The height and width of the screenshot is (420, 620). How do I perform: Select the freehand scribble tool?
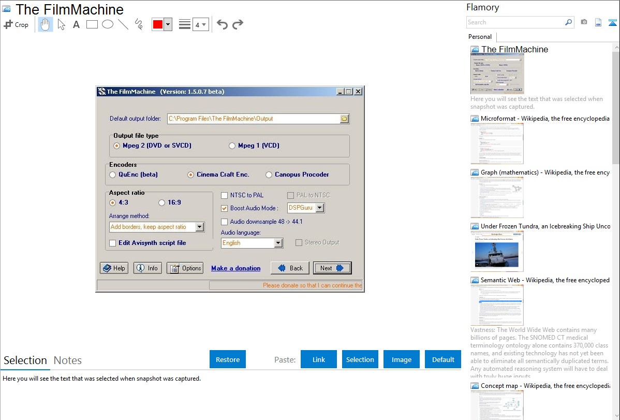[x=139, y=24]
